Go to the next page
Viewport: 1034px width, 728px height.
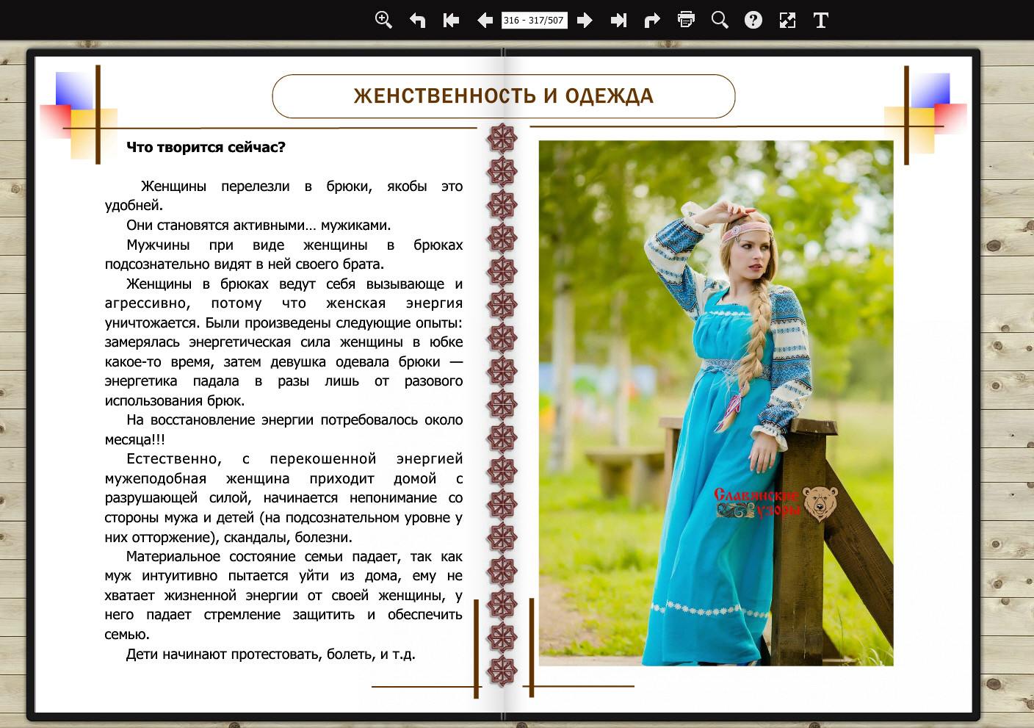click(x=585, y=20)
